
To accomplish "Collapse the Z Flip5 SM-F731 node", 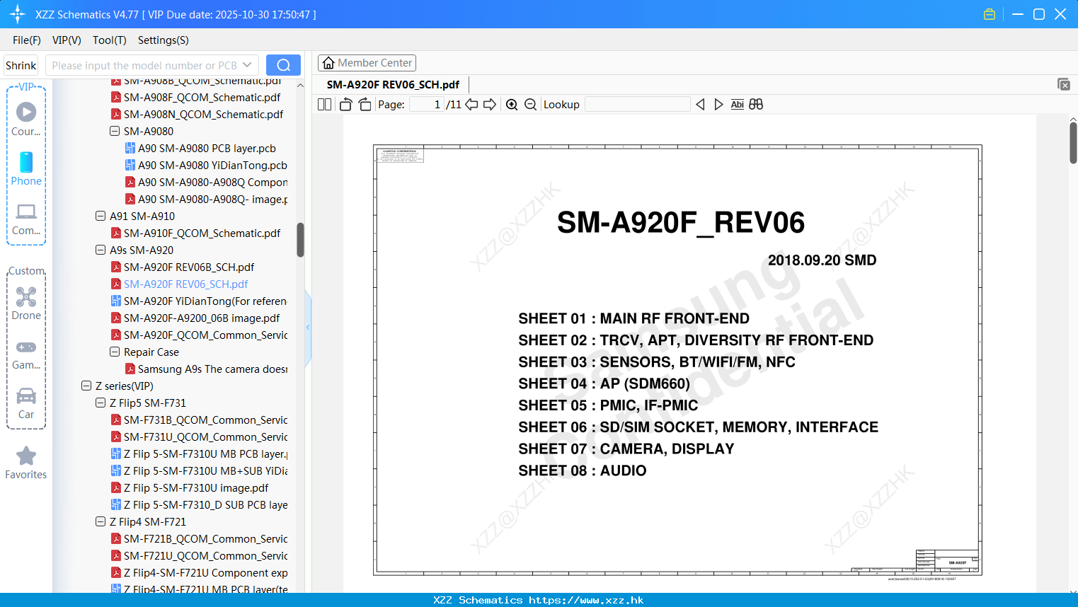I will [x=101, y=403].
